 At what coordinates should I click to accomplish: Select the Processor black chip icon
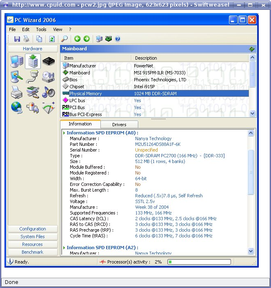pos(49,61)
